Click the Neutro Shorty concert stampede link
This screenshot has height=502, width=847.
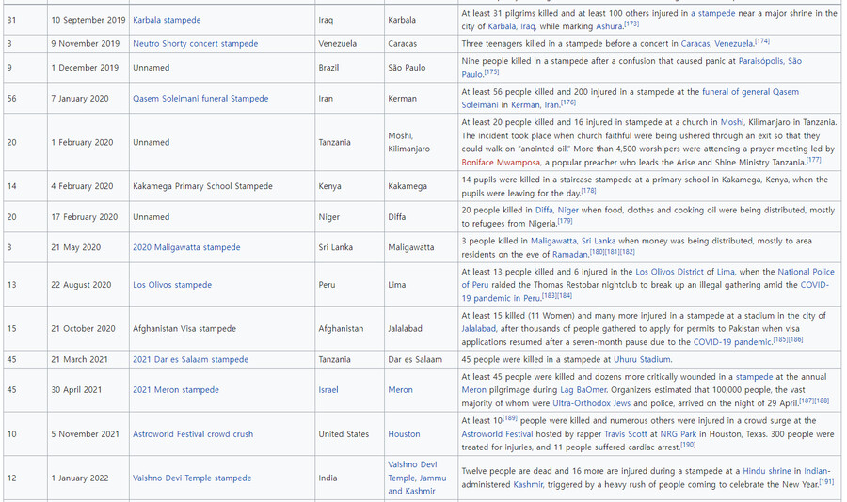195,43
